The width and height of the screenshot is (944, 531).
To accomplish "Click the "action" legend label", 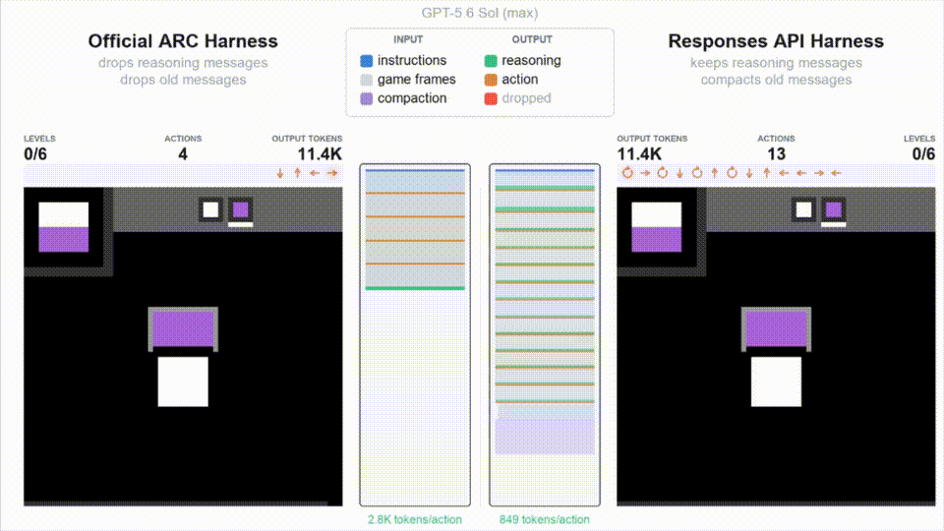I will [519, 79].
